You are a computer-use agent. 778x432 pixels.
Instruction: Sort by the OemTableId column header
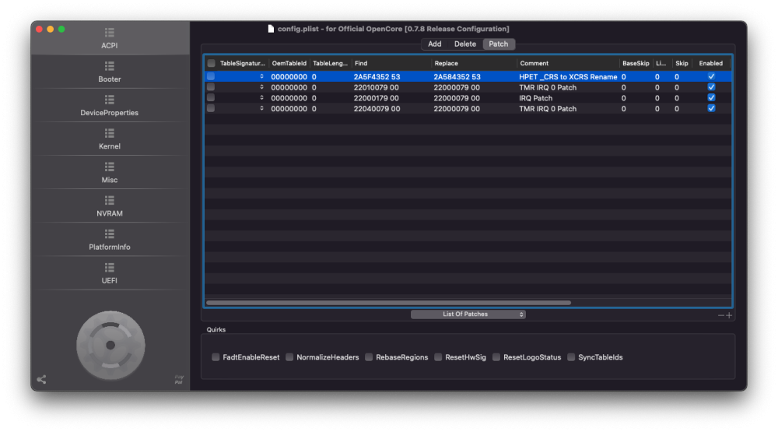[x=289, y=63]
